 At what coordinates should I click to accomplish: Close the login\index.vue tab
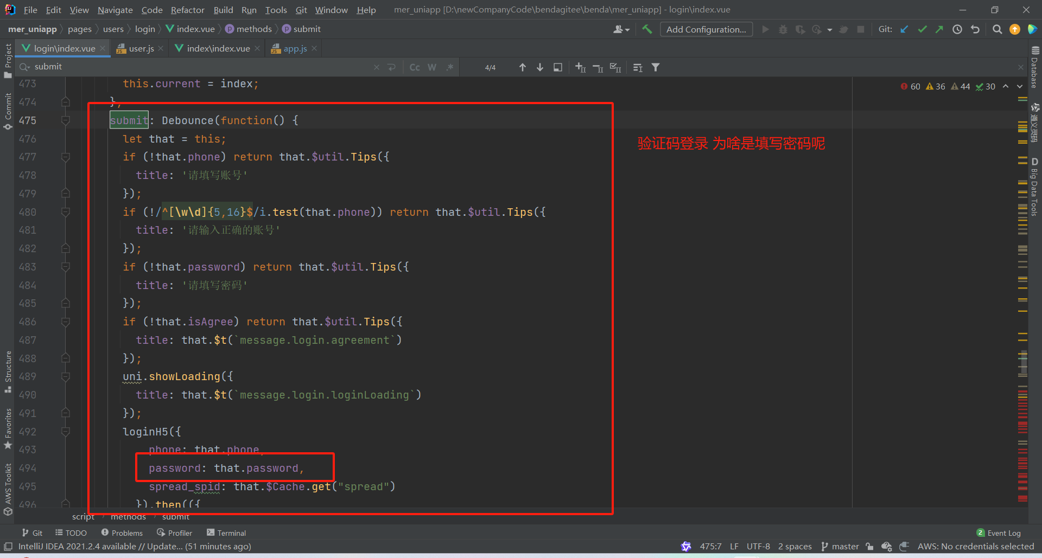point(103,48)
